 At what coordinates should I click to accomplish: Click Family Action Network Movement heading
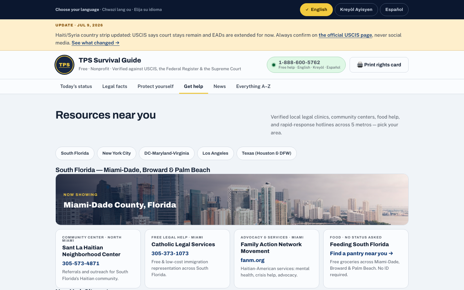coord(271,248)
